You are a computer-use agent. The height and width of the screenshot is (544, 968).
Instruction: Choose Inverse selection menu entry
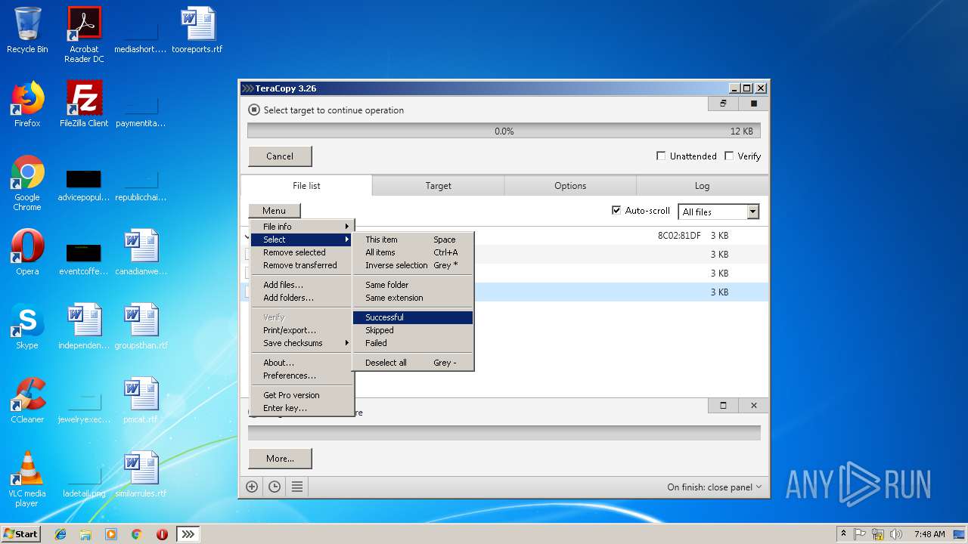(413, 265)
